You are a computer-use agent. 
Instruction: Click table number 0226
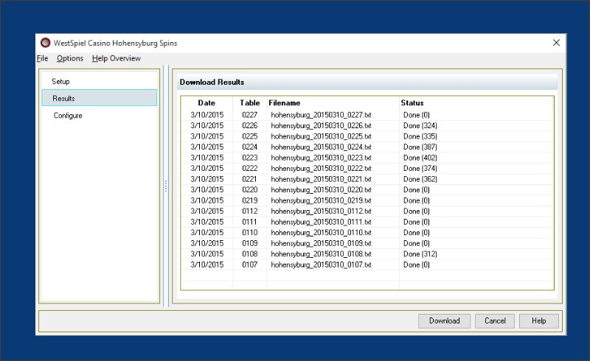(250, 125)
